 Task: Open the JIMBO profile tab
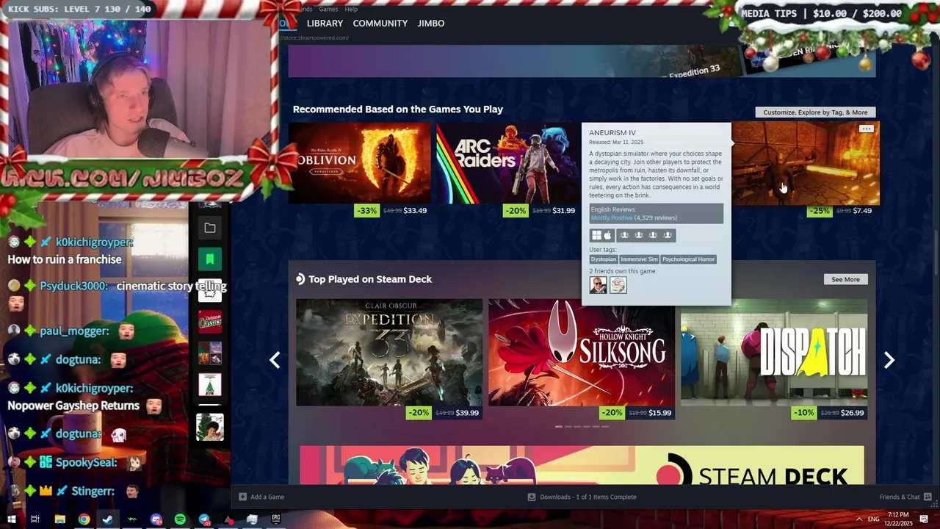[430, 24]
